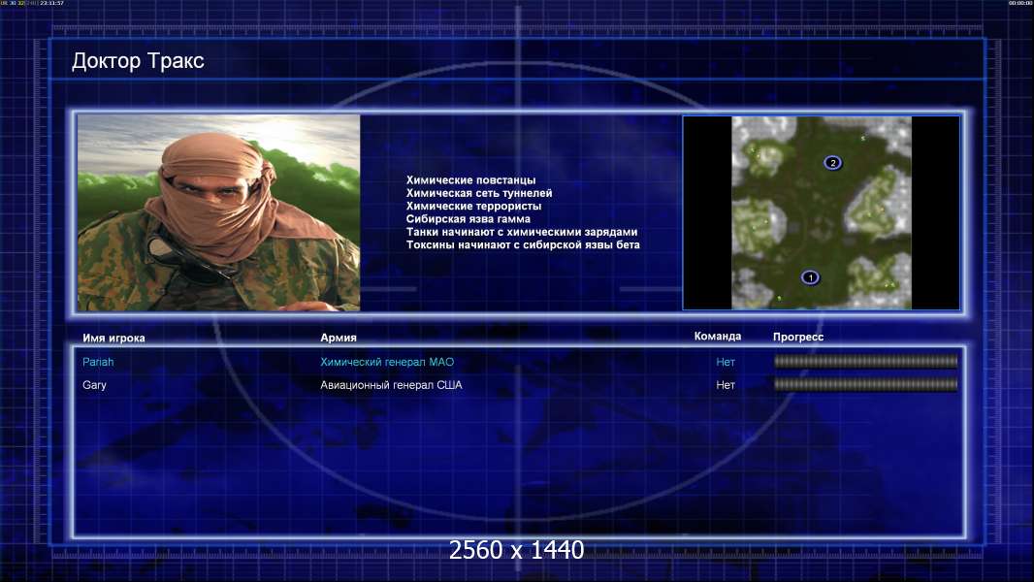Click the Сибирская язва гамма ability line
This screenshot has height=582, width=1034.
pyautogui.click(x=469, y=219)
